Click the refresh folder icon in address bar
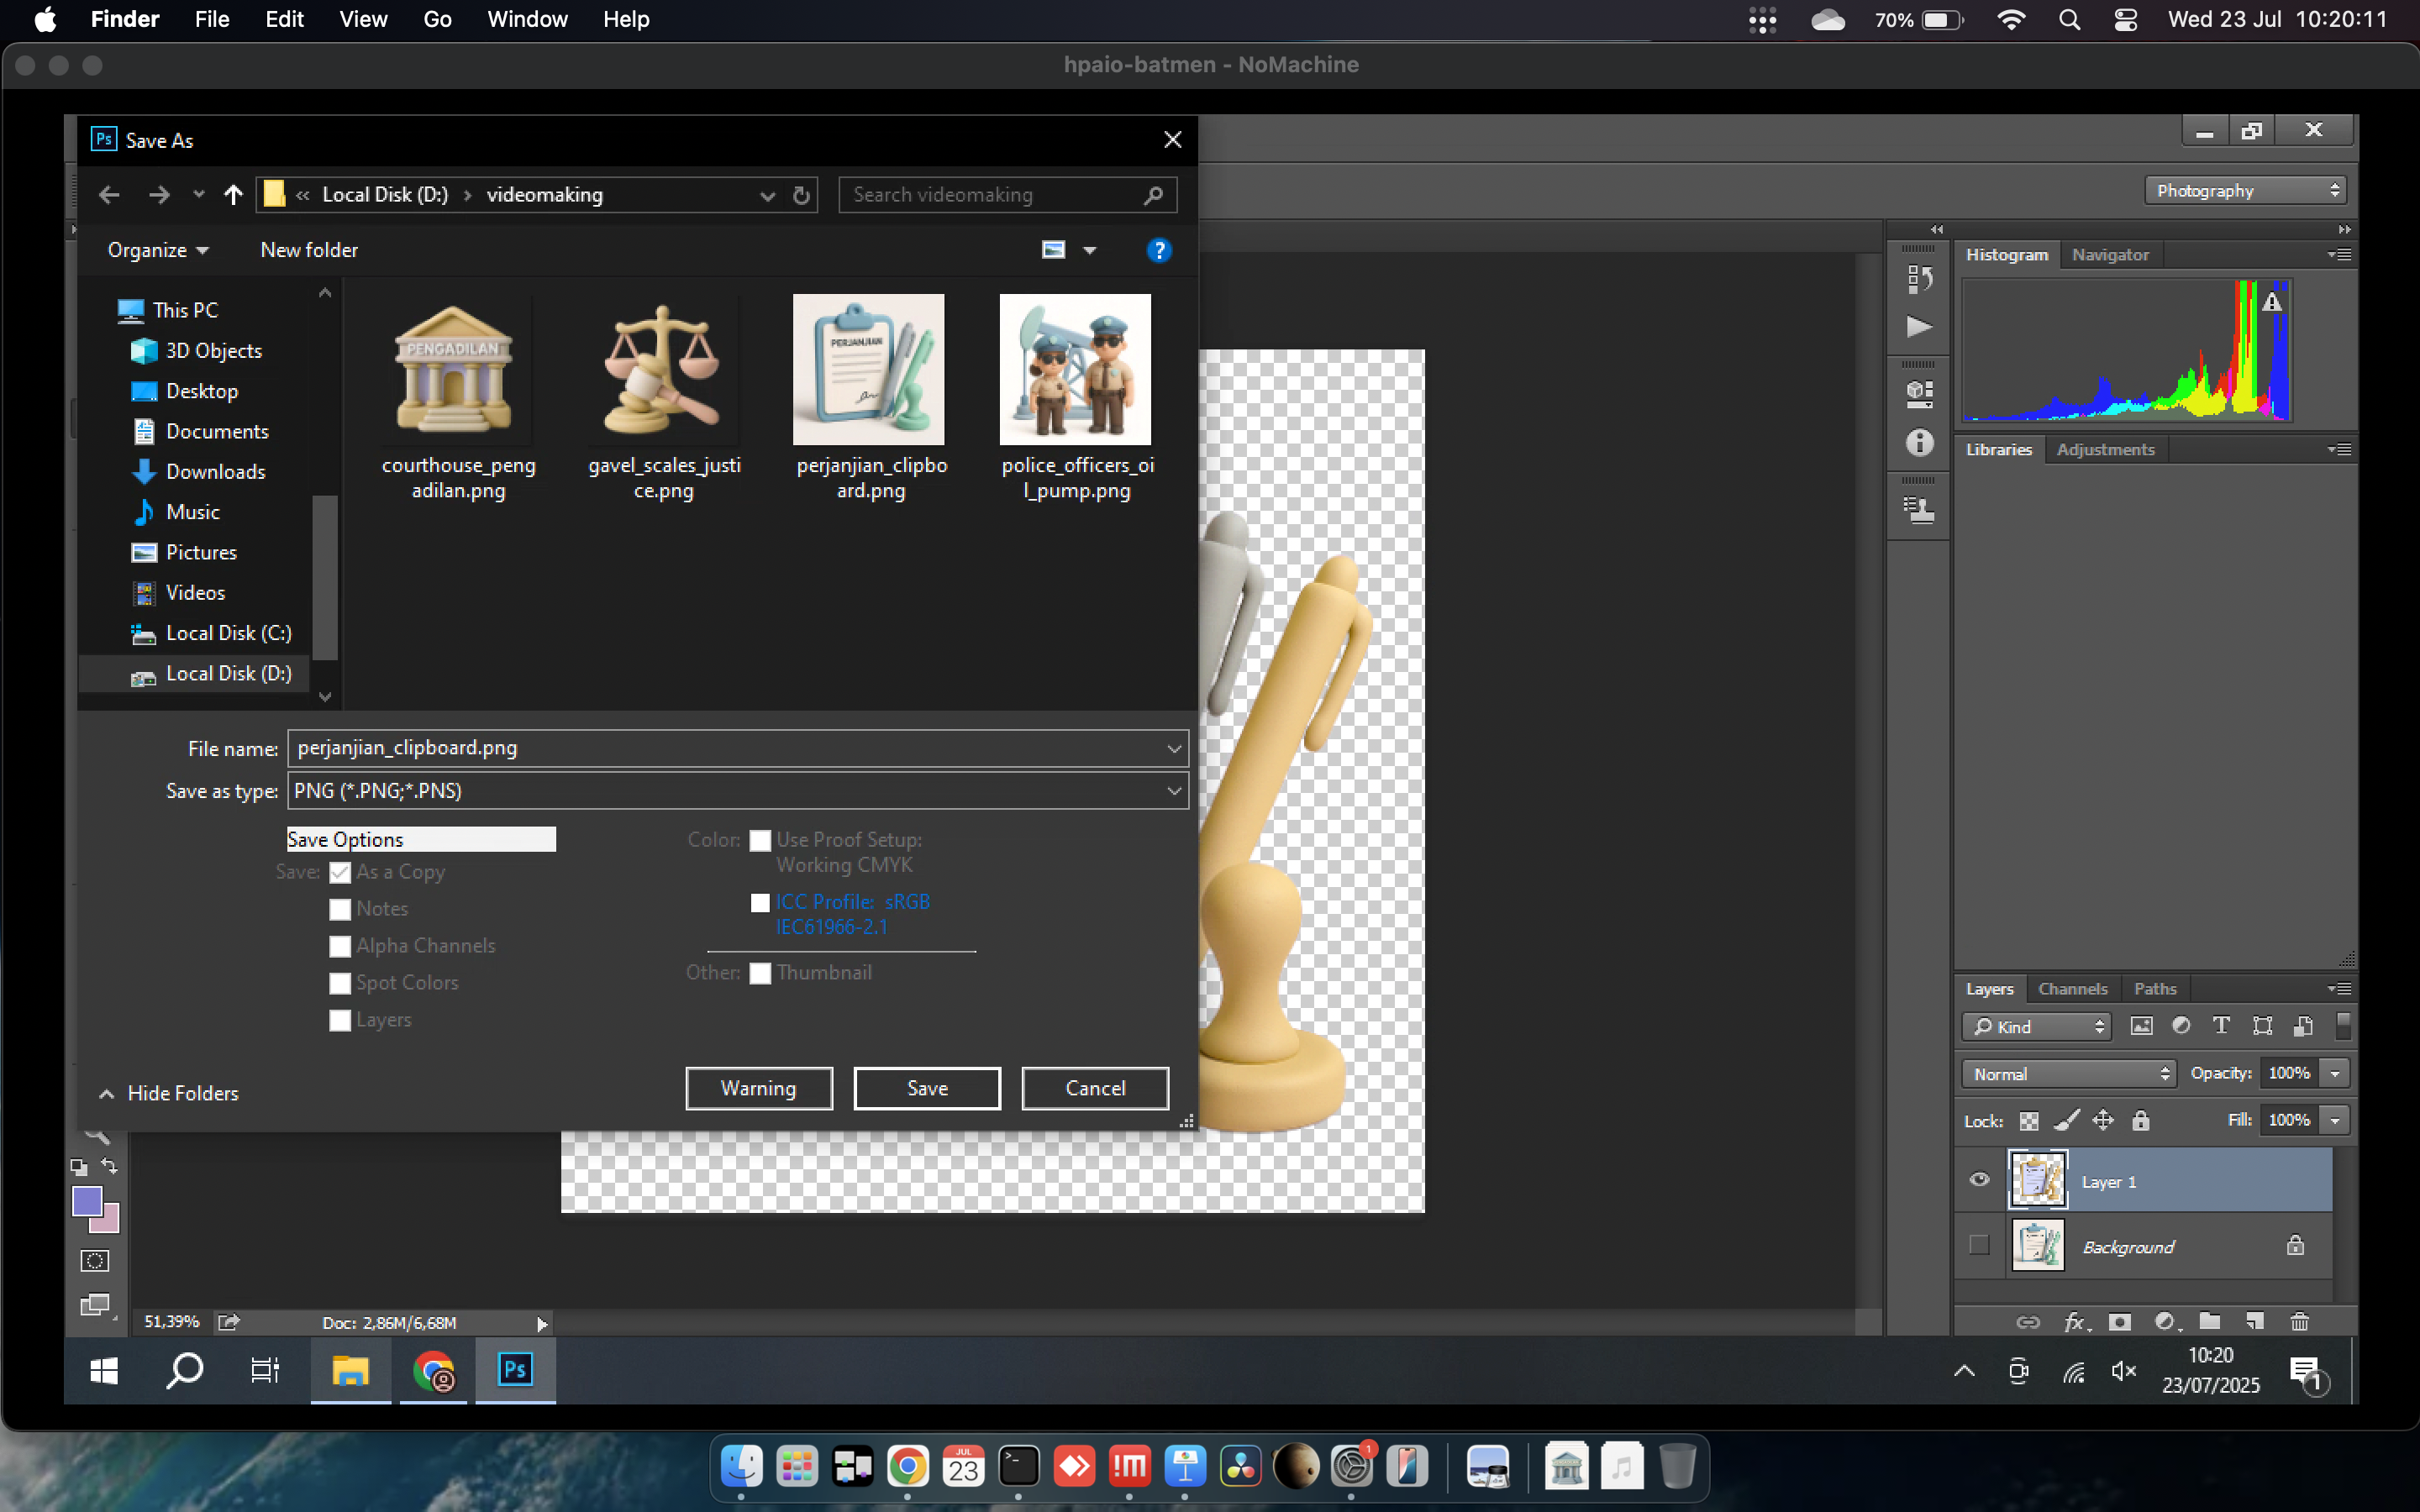2420x1512 pixels. 801,195
